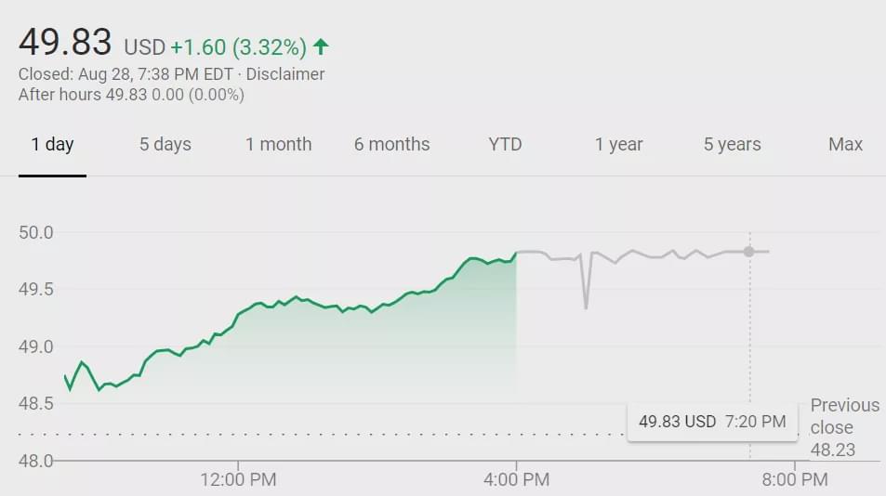Show the 1 month chart range
This screenshot has height=496, width=886.
(x=279, y=144)
